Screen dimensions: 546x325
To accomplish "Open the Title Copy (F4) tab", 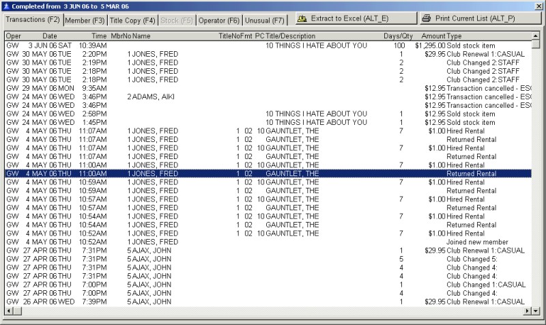I will pos(133,20).
